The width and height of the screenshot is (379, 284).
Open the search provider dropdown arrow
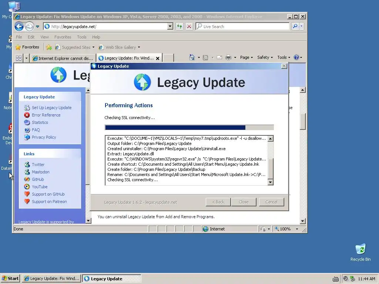coord(301,26)
